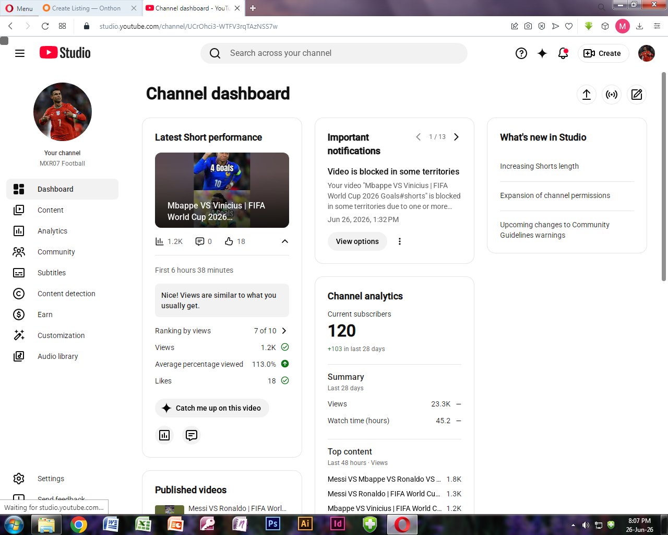The image size is (668, 535).
Task: Click the browser address bar URL
Action: 188,26
